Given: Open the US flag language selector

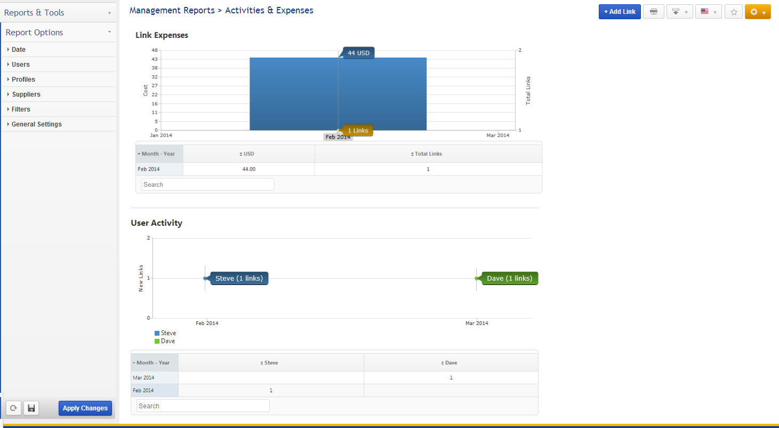Looking at the screenshot, I should 708,12.
